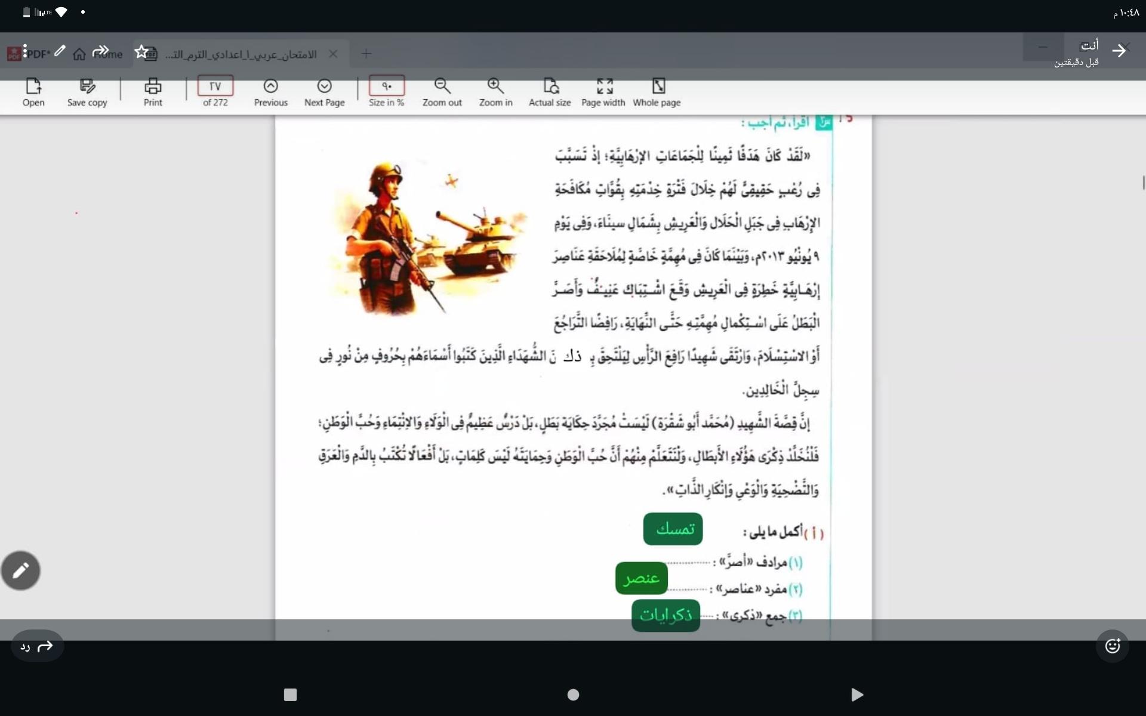Viewport: 1146px width, 716px height.
Task: Close the Arabic exam document tab
Action: 333,54
